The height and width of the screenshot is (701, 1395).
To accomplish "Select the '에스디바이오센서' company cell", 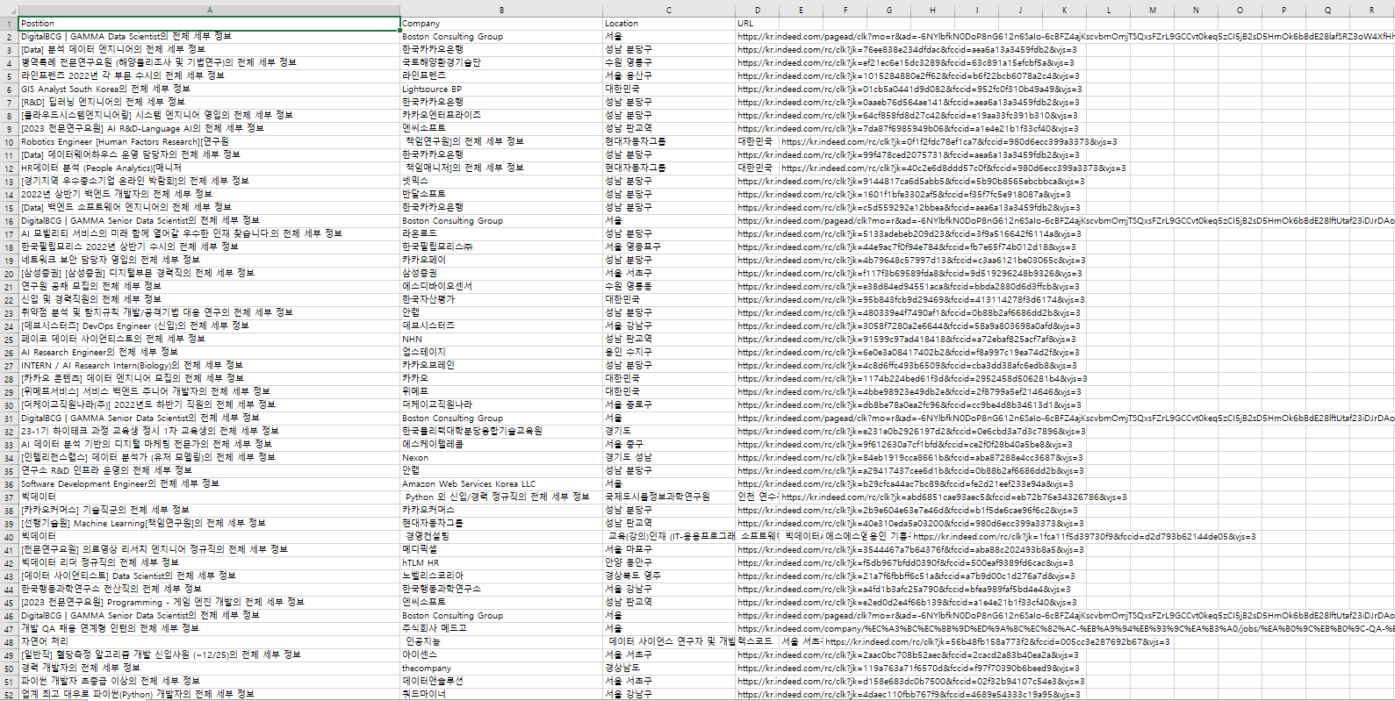I will pyautogui.click(x=501, y=287).
